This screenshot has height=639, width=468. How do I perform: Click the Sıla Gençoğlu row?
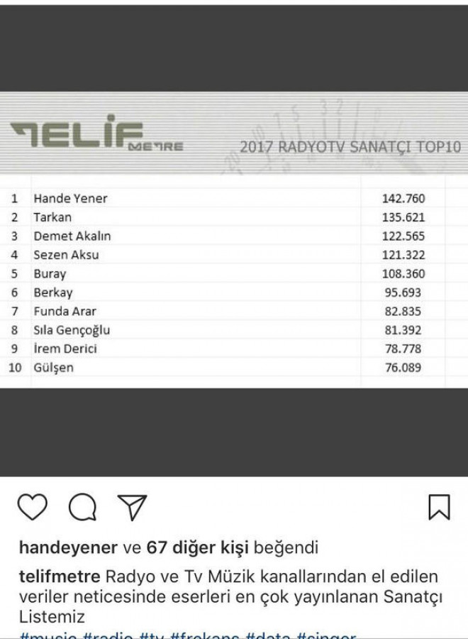click(x=72, y=330)
